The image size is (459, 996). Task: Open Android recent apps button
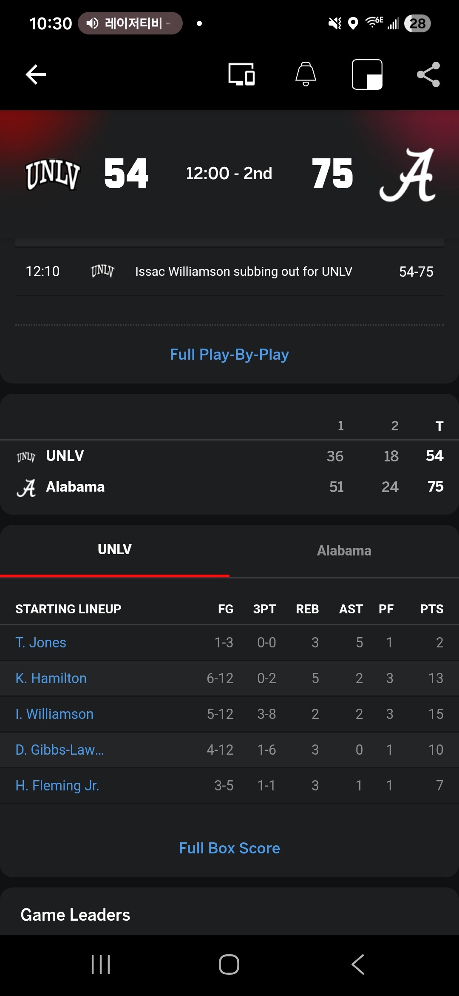101,964
